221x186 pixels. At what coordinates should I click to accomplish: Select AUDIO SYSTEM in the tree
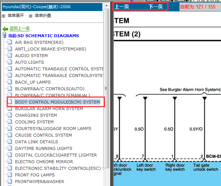[31, 56]
